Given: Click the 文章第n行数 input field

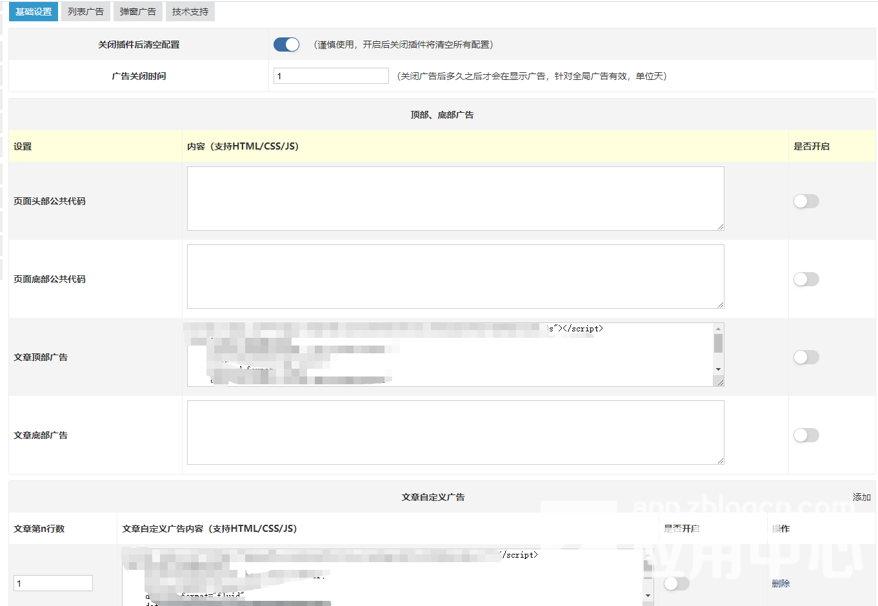Looking at the screenshot, I should point(53,583).
